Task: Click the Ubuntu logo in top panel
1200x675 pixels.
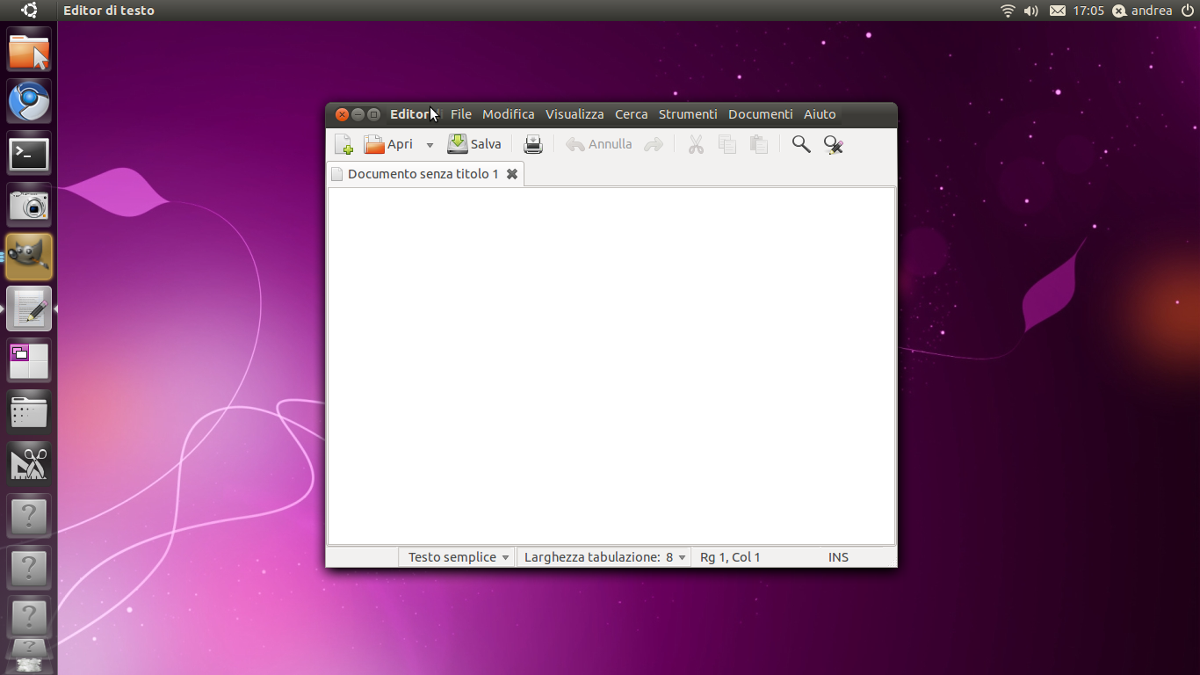Action: [29, 11]
